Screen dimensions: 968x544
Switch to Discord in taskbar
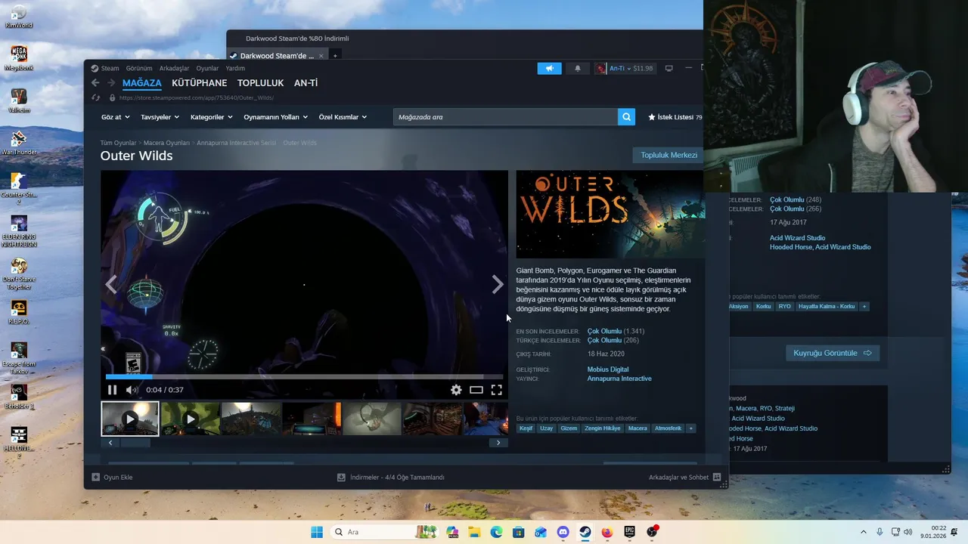click(563, 532)
